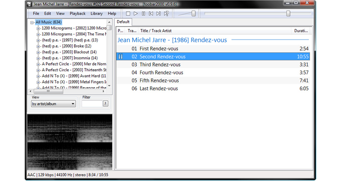Skip to previous track button
342x181 pixels.
pyautogui.click(x=151, y=13)
